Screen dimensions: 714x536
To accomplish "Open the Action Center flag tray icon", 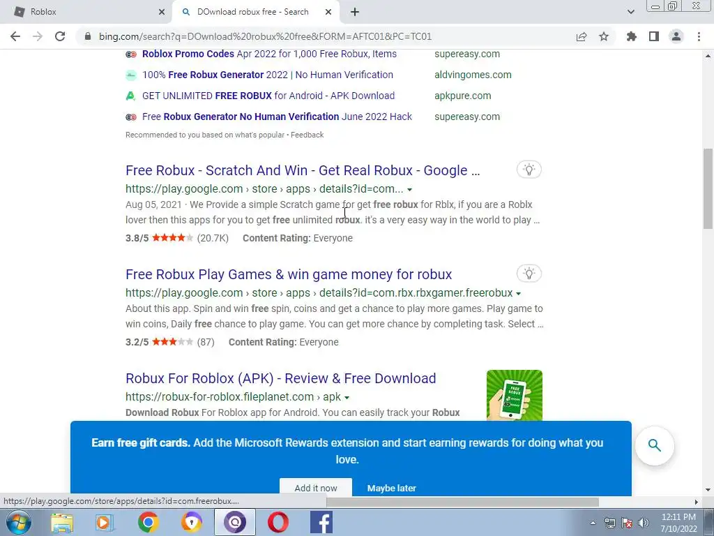I will 627,523.
